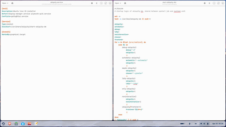Click the [Install] section header
This screenshot has width=226, height=127.
click(x=6, y=32)
